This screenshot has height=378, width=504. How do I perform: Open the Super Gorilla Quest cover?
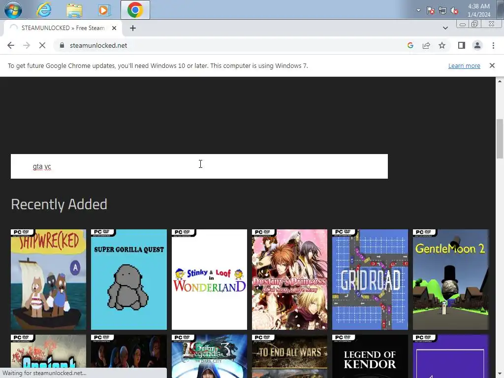tap(129, 280)
